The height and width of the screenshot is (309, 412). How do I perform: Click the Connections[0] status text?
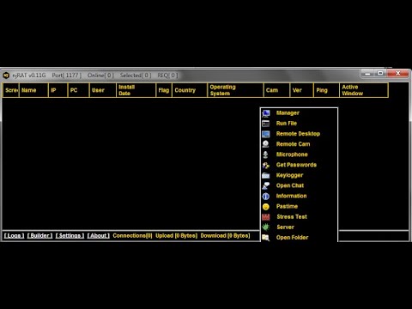coord(132,235)
